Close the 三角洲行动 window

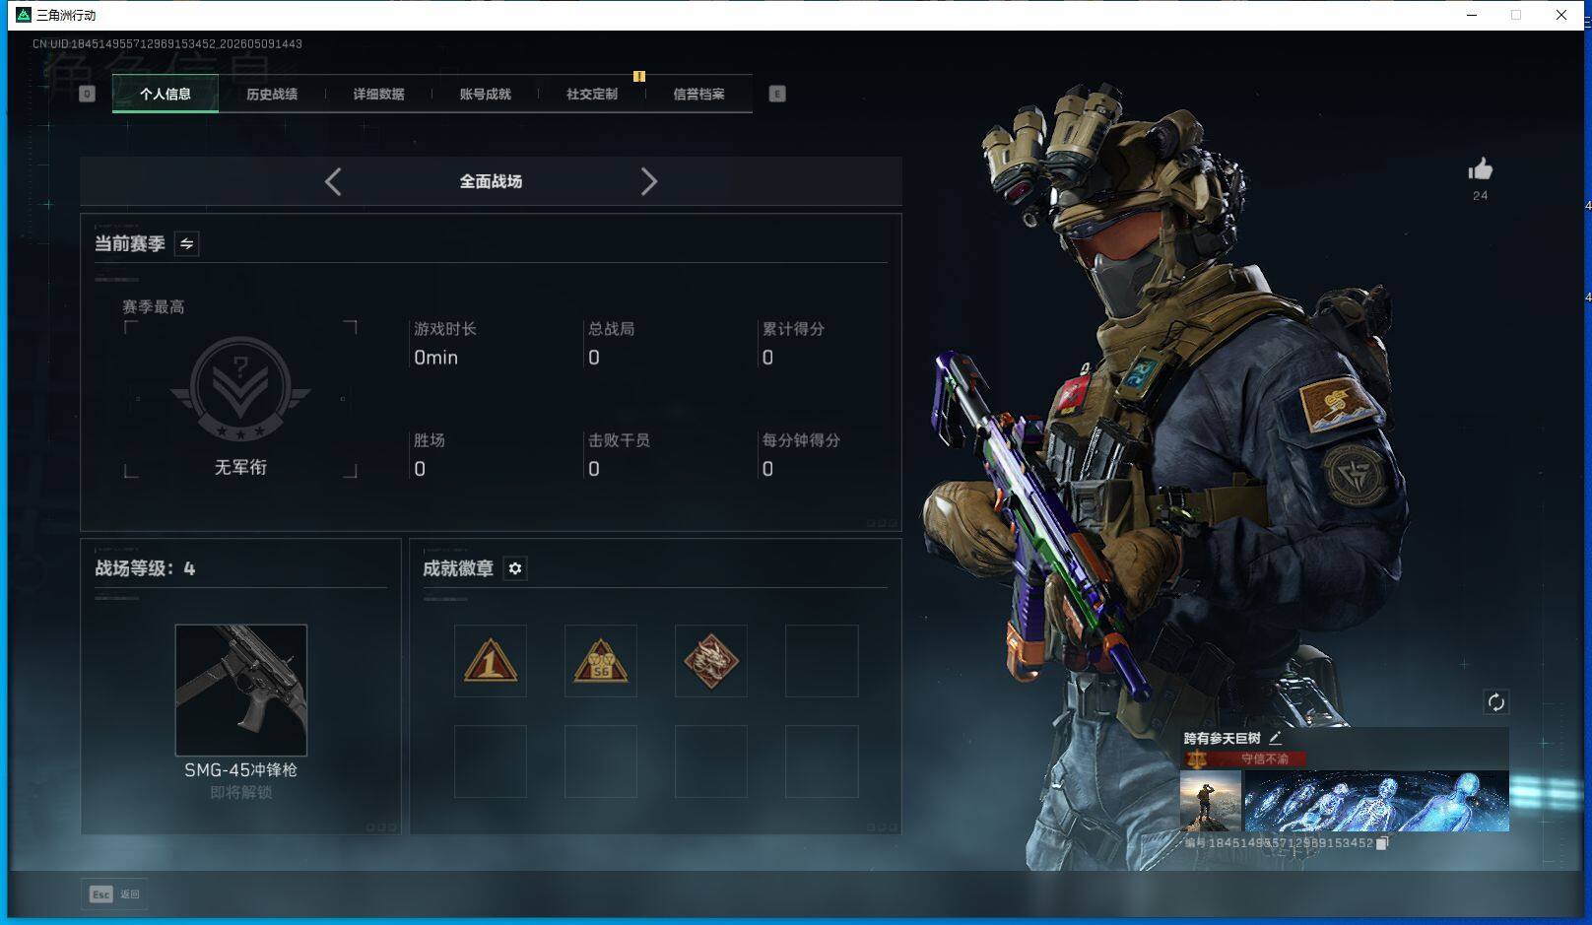1561,15
